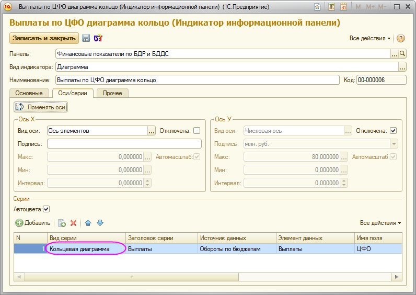
Task: Switch to Оси/серии tab
Action: 73,93
